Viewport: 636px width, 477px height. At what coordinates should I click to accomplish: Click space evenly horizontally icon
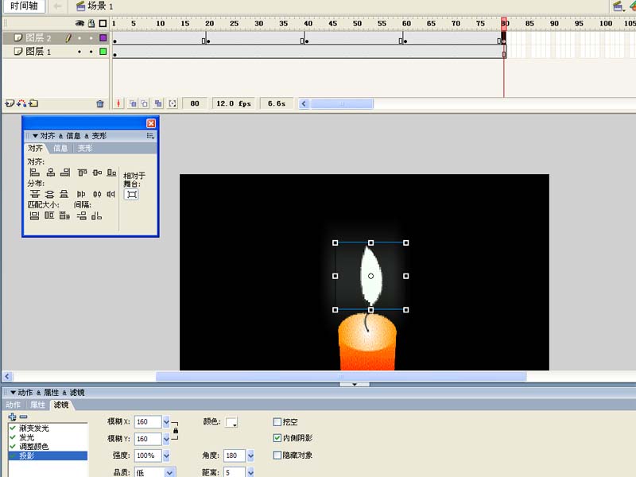pos(96,215)
